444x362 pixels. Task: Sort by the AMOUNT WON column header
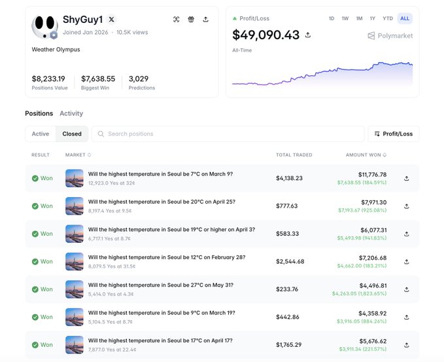pos(366,154)
